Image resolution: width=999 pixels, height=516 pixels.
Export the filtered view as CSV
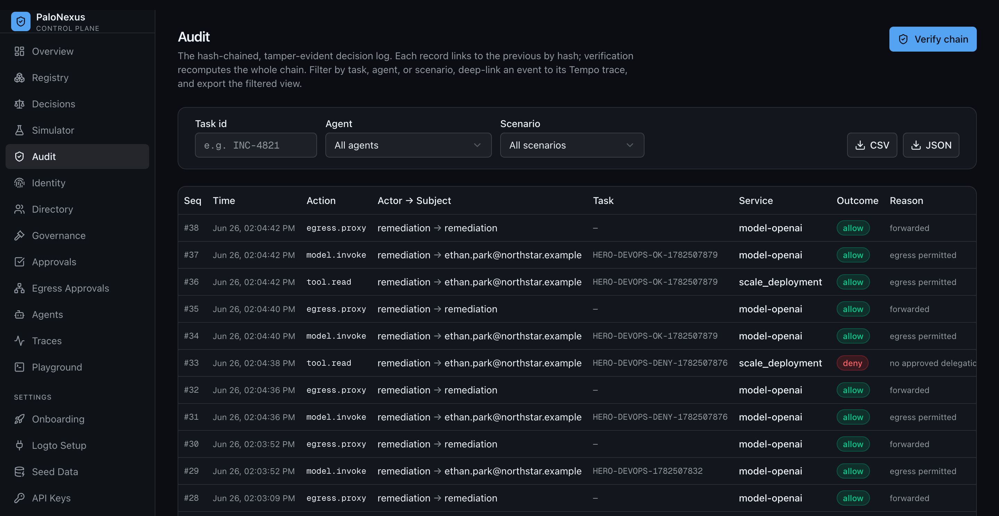[x=872, y=145]
